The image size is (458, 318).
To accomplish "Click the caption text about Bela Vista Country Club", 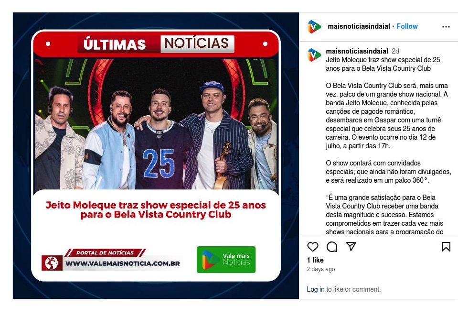I will (388, 116).
